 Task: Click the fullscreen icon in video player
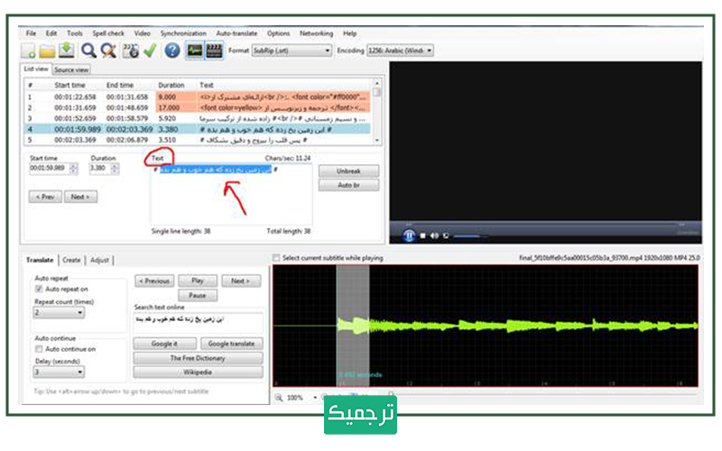[x=445, y=235]
